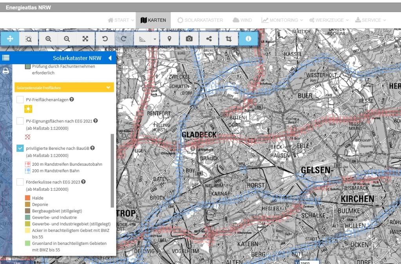The image size is (401, 264).
Task: Share the current map view
Action: pos(209,39)
